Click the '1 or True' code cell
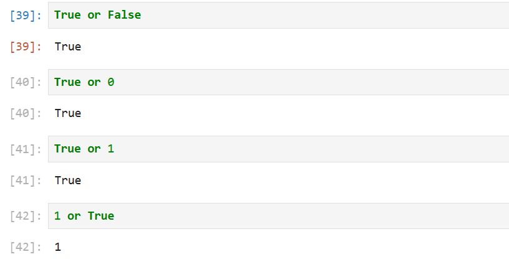This screenshot has height=267, width=509. [x=279, y=216]
